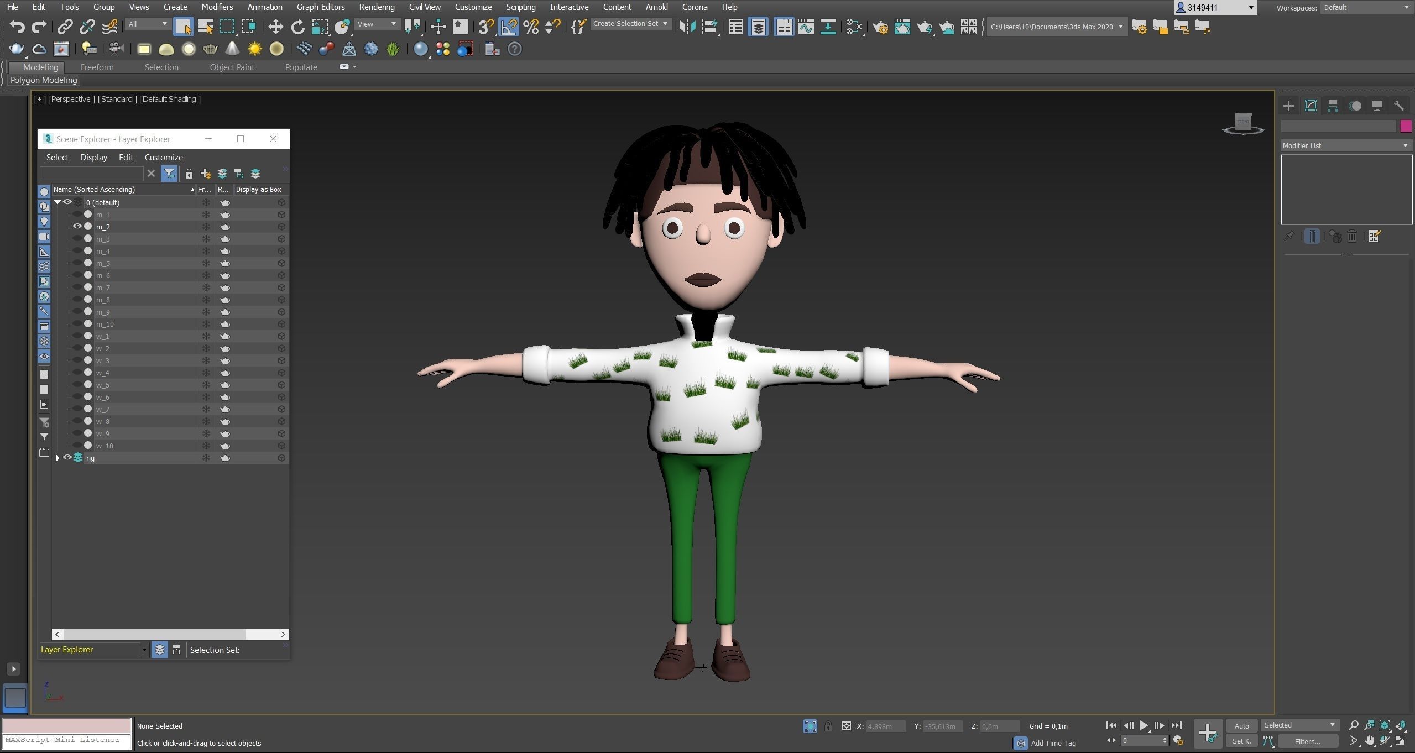The image size is (1415, 753).
Task: Show the m_1 object in Layer Explorer
Action: pos(77,215)
